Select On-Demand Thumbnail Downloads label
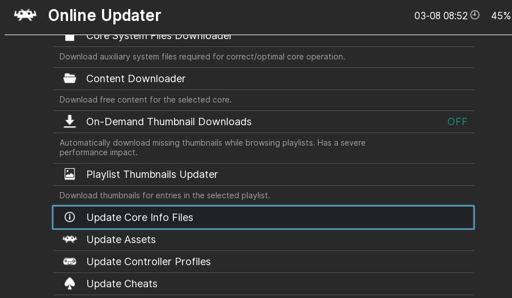The height and width of the screenshot is (298, 512). pos(169,122)
